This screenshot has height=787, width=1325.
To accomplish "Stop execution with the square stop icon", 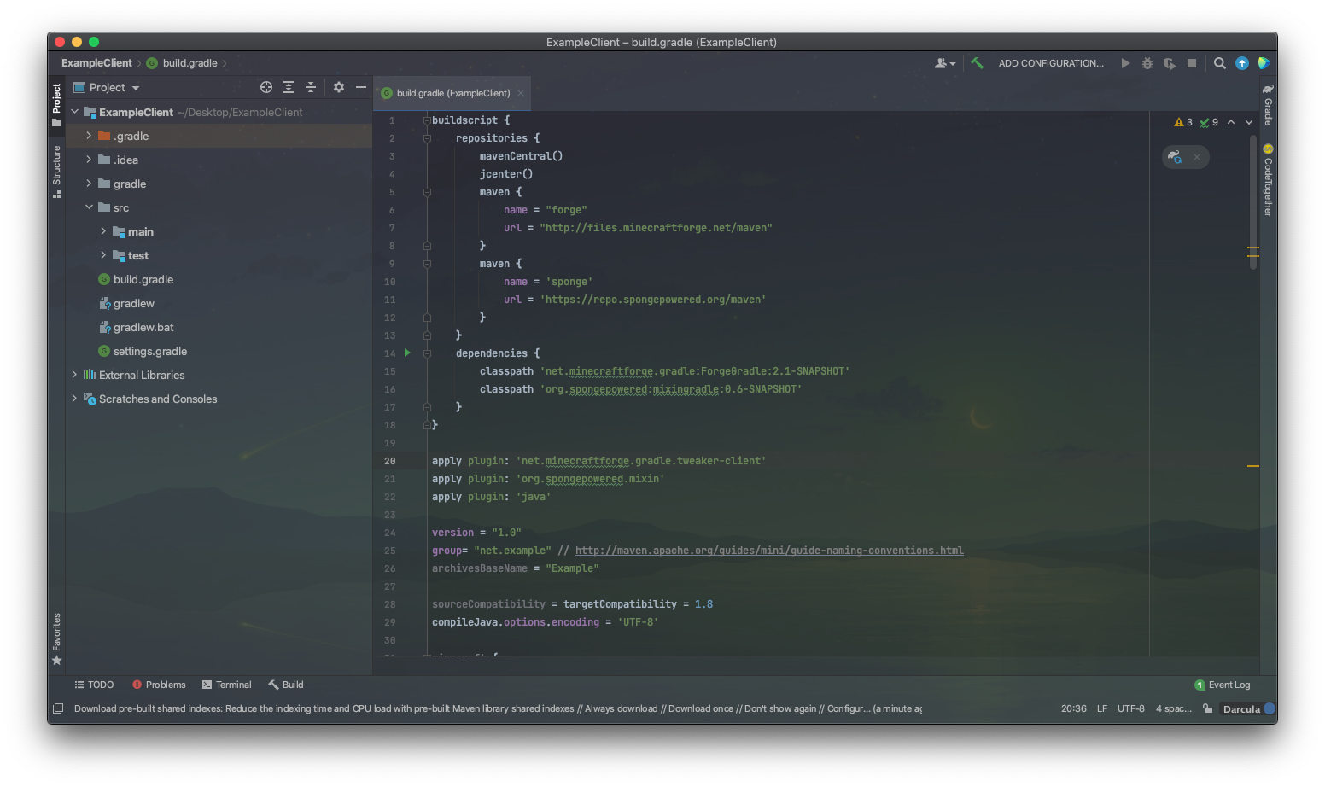I will (x=1192, y=63).
